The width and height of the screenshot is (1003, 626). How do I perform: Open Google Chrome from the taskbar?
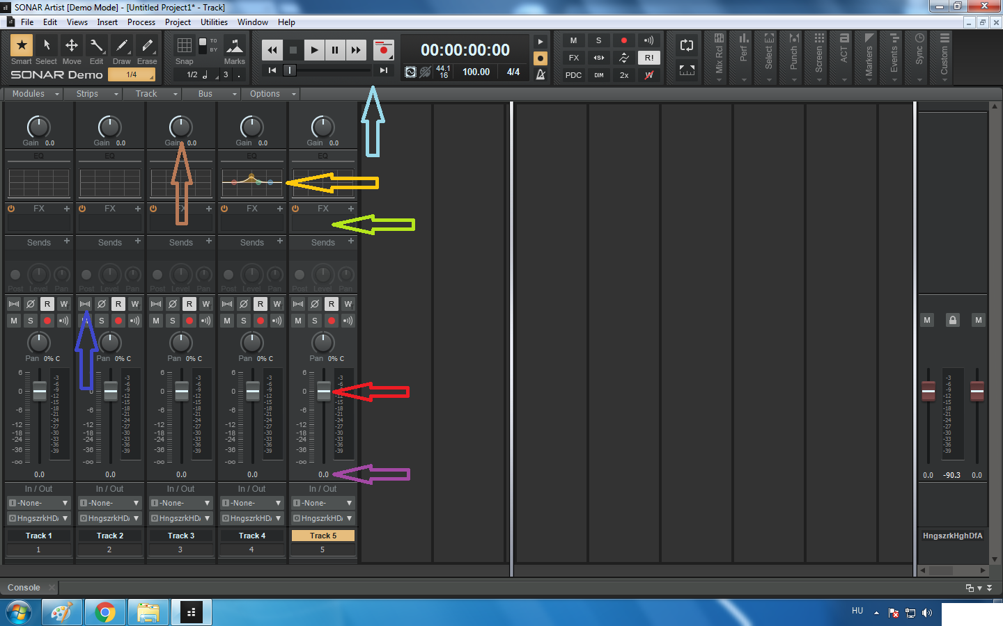coord(105,613)
